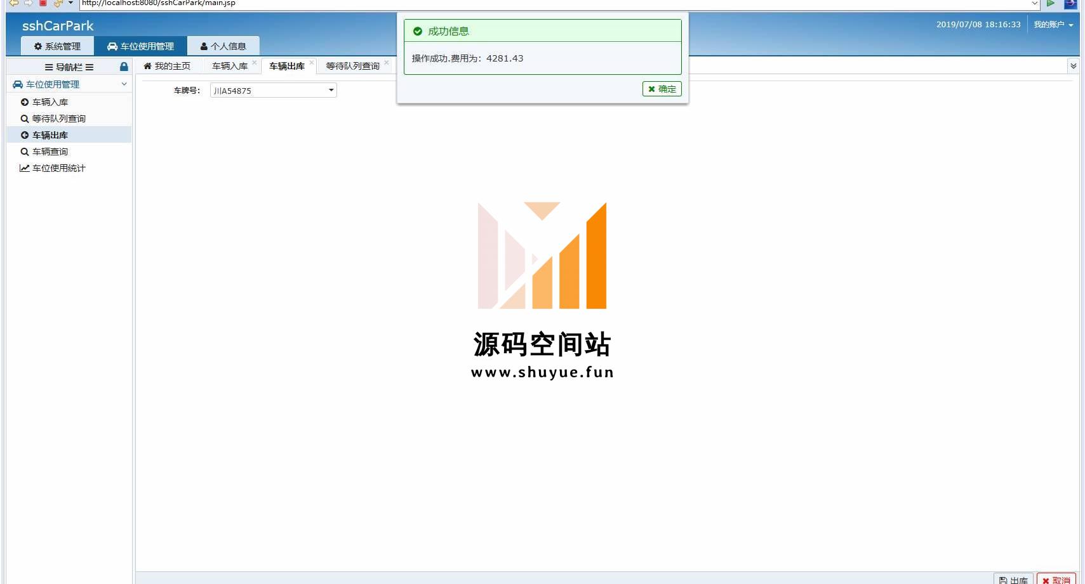Switch to the 车辆入库 content tab

(x=230, y=66)
